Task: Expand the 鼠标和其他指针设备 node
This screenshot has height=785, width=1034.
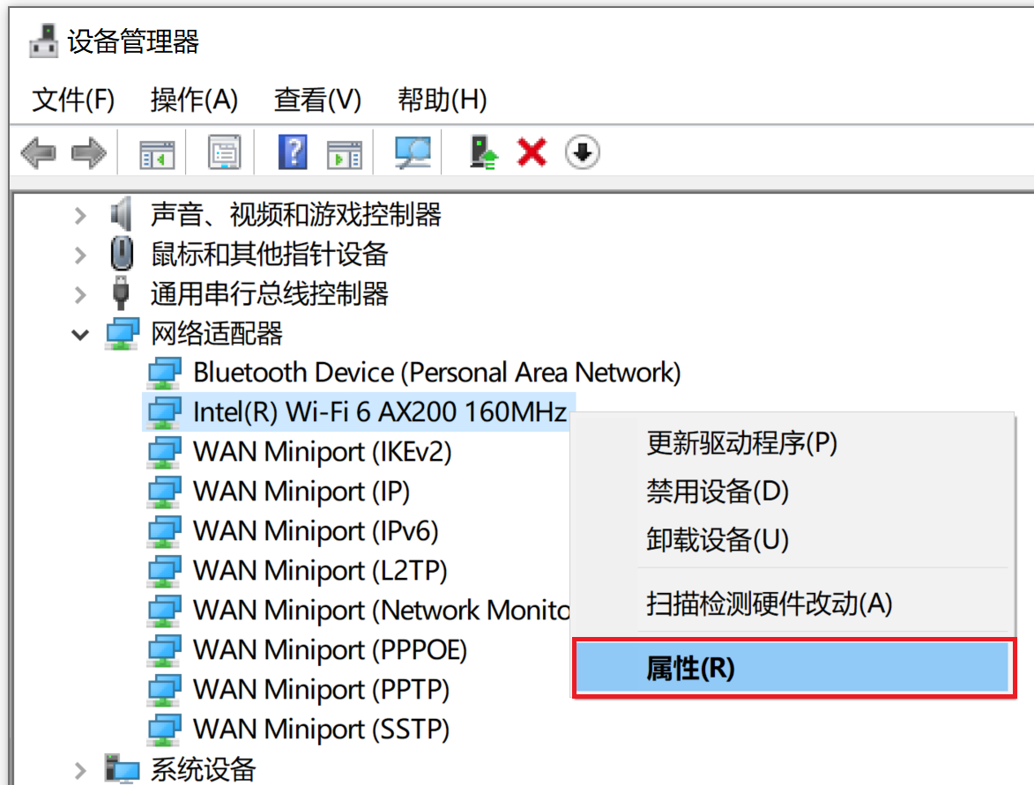Action: pyautogui.click(x=81, y=255)
